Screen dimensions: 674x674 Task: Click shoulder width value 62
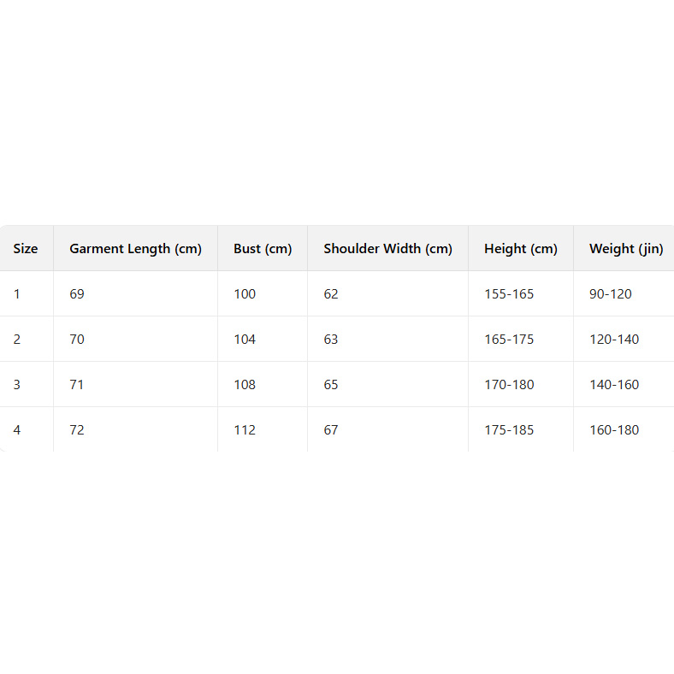tap(331, 294)
